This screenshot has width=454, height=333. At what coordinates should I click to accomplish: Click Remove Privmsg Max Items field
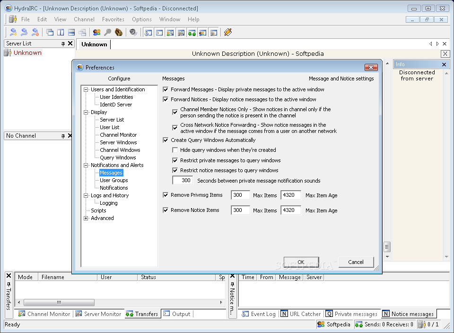point(240,195)
